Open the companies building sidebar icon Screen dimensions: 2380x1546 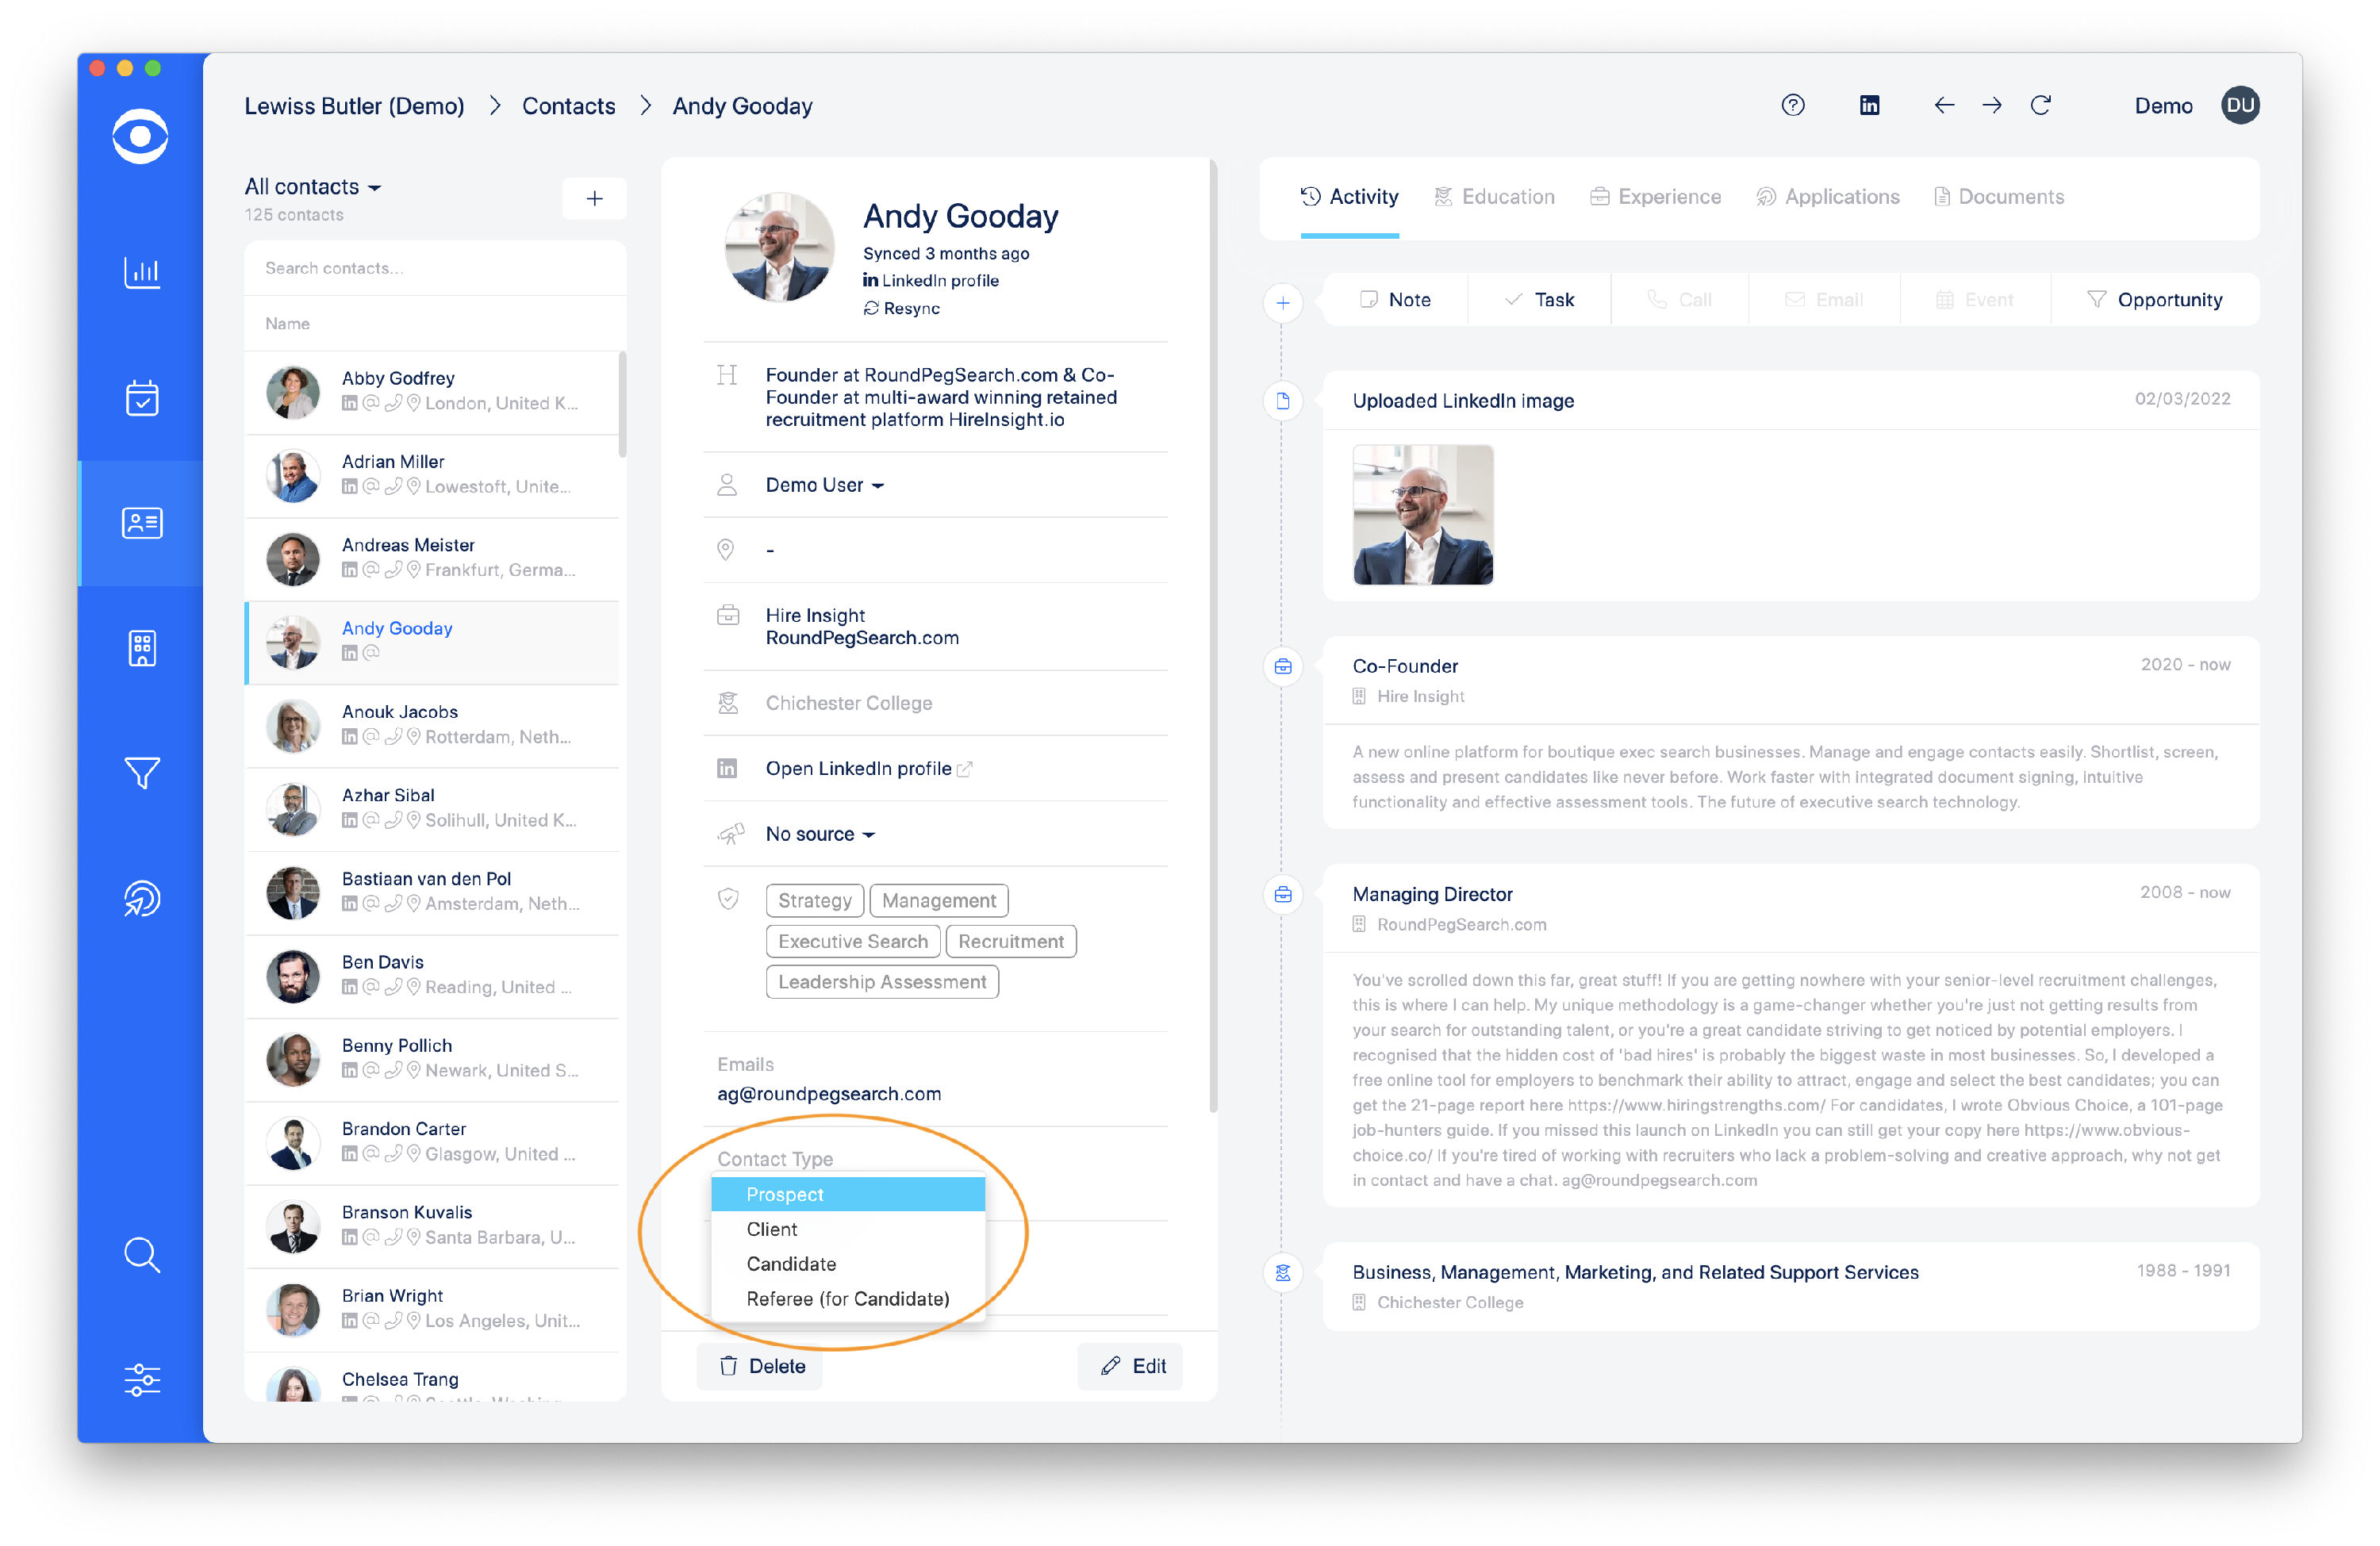(x=141, y=647)
